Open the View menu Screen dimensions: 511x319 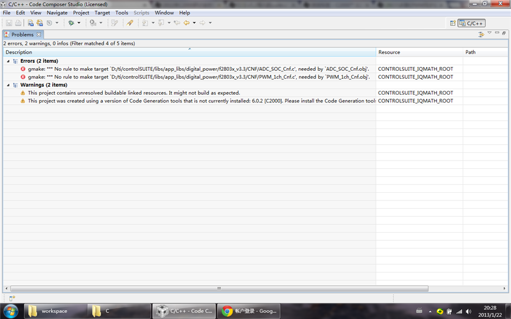tap(36, 13)
